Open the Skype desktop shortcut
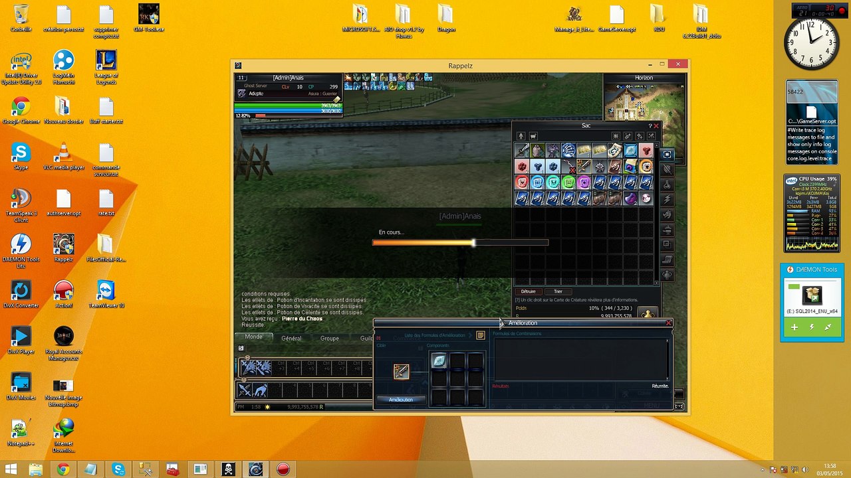 coord(21,157)
